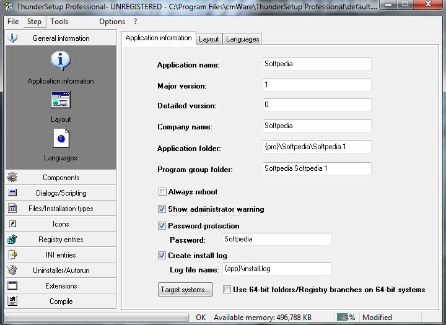The height and width of the screenshot is (325, 446).
Task: Open the Options menu
Action: point(112,22)
